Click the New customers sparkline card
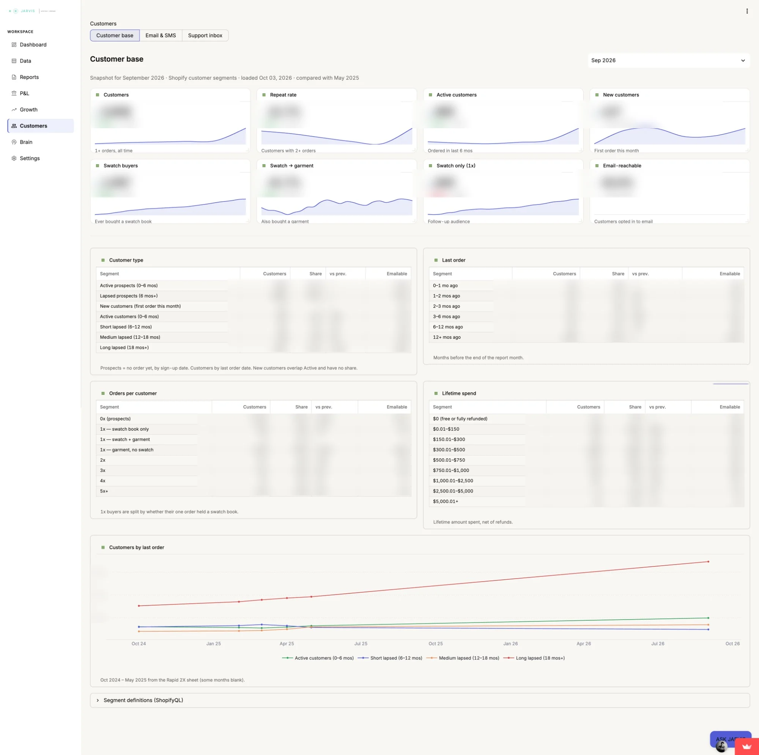 click(x=669, y=120)
